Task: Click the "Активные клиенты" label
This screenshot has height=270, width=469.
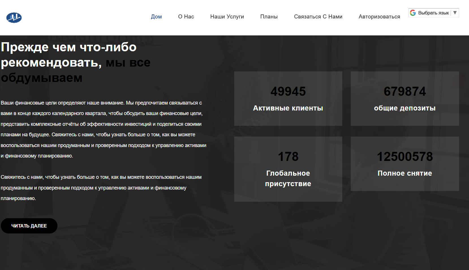Action: coord(288,108)
